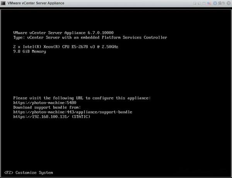Viewport: 232px width, 178px height.
Task: Click the 'Type: vCenter Server with an embedded' line
Action: (90, 37)
